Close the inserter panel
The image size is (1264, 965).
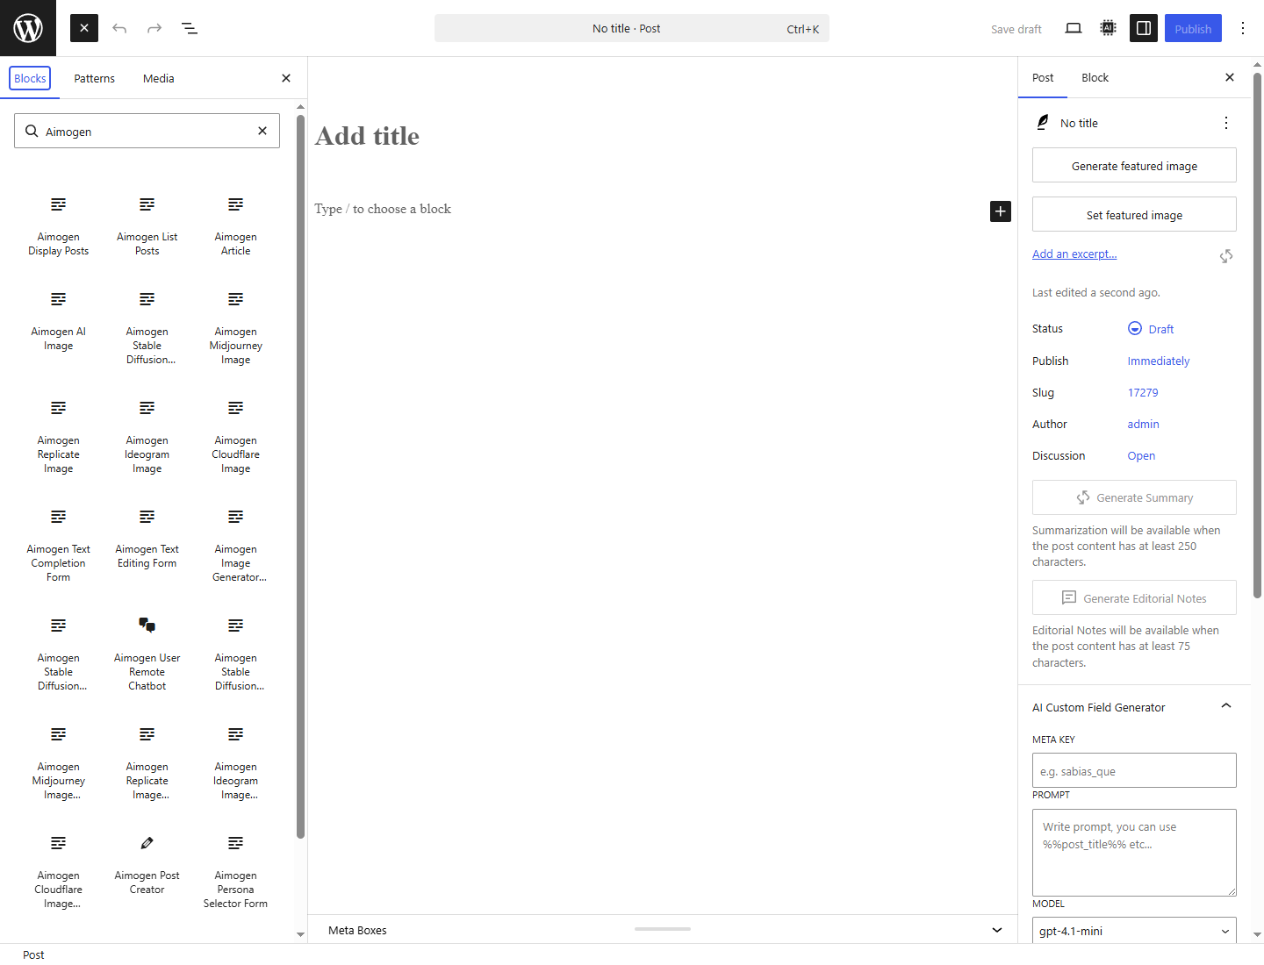[x=286, y=78]
